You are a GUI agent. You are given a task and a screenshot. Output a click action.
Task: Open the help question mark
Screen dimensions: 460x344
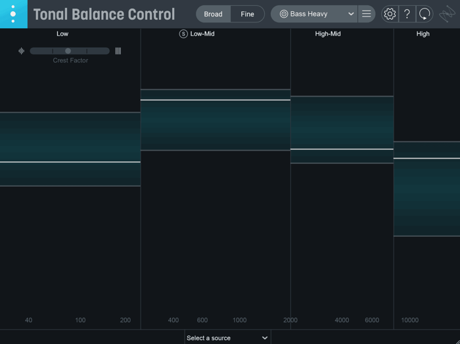tap(407, 14)
